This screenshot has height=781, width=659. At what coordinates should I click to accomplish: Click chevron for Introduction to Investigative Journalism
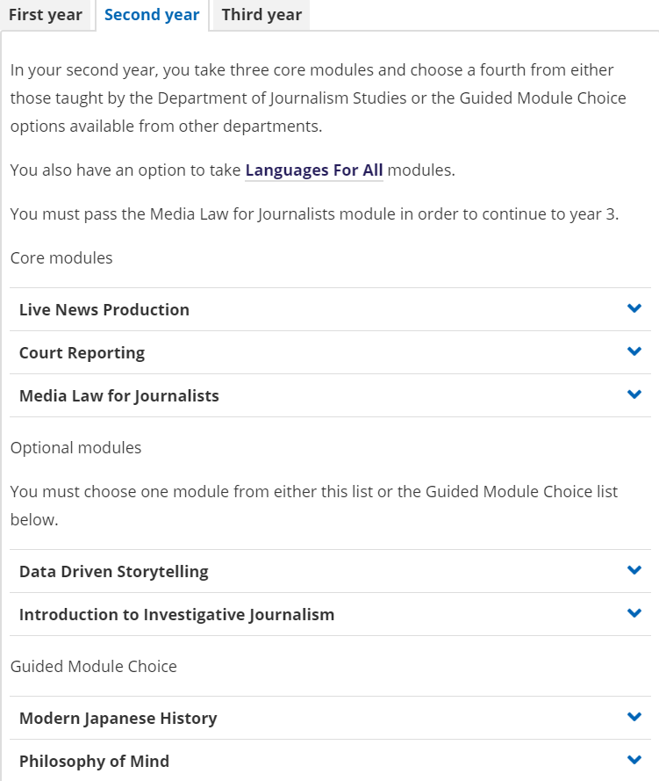coord(634,613)
